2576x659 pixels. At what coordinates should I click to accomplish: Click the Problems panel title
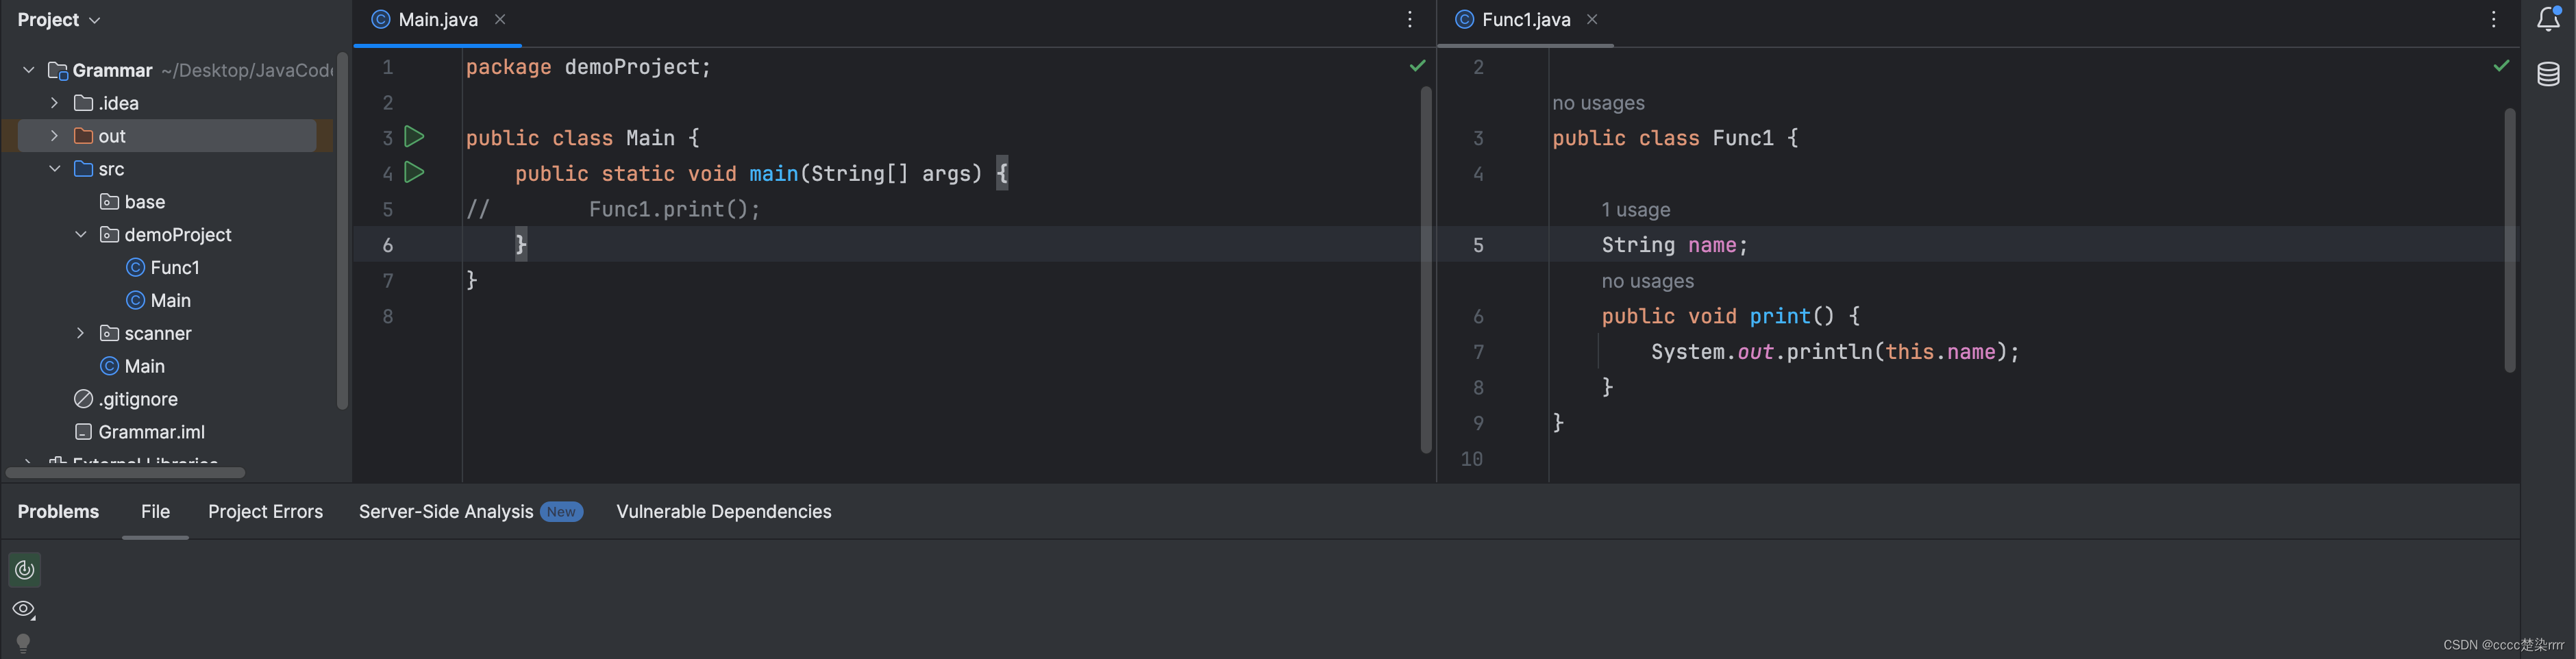pyautogui.click(x=58, y=512)
